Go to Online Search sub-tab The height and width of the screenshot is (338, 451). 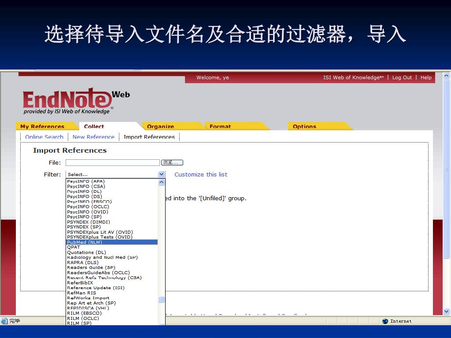point(44,137)
